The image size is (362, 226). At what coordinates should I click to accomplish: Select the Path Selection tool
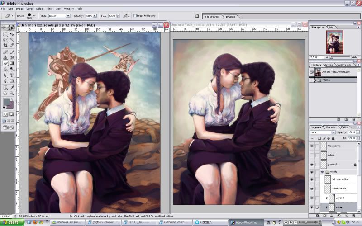(x=5, y=75)
